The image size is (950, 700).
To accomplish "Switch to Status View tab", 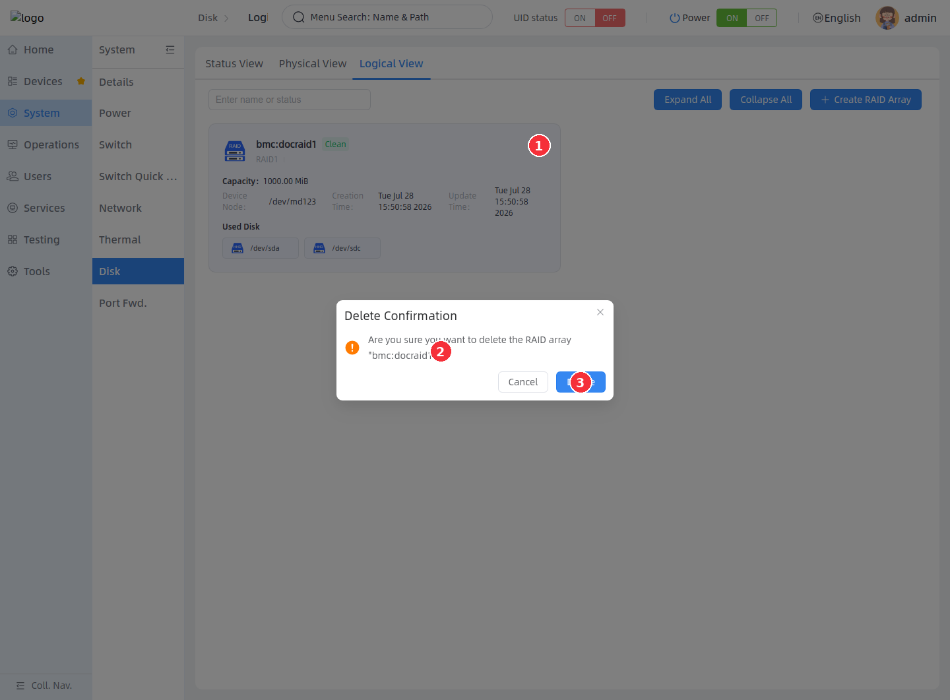I will tap(234, 63).
